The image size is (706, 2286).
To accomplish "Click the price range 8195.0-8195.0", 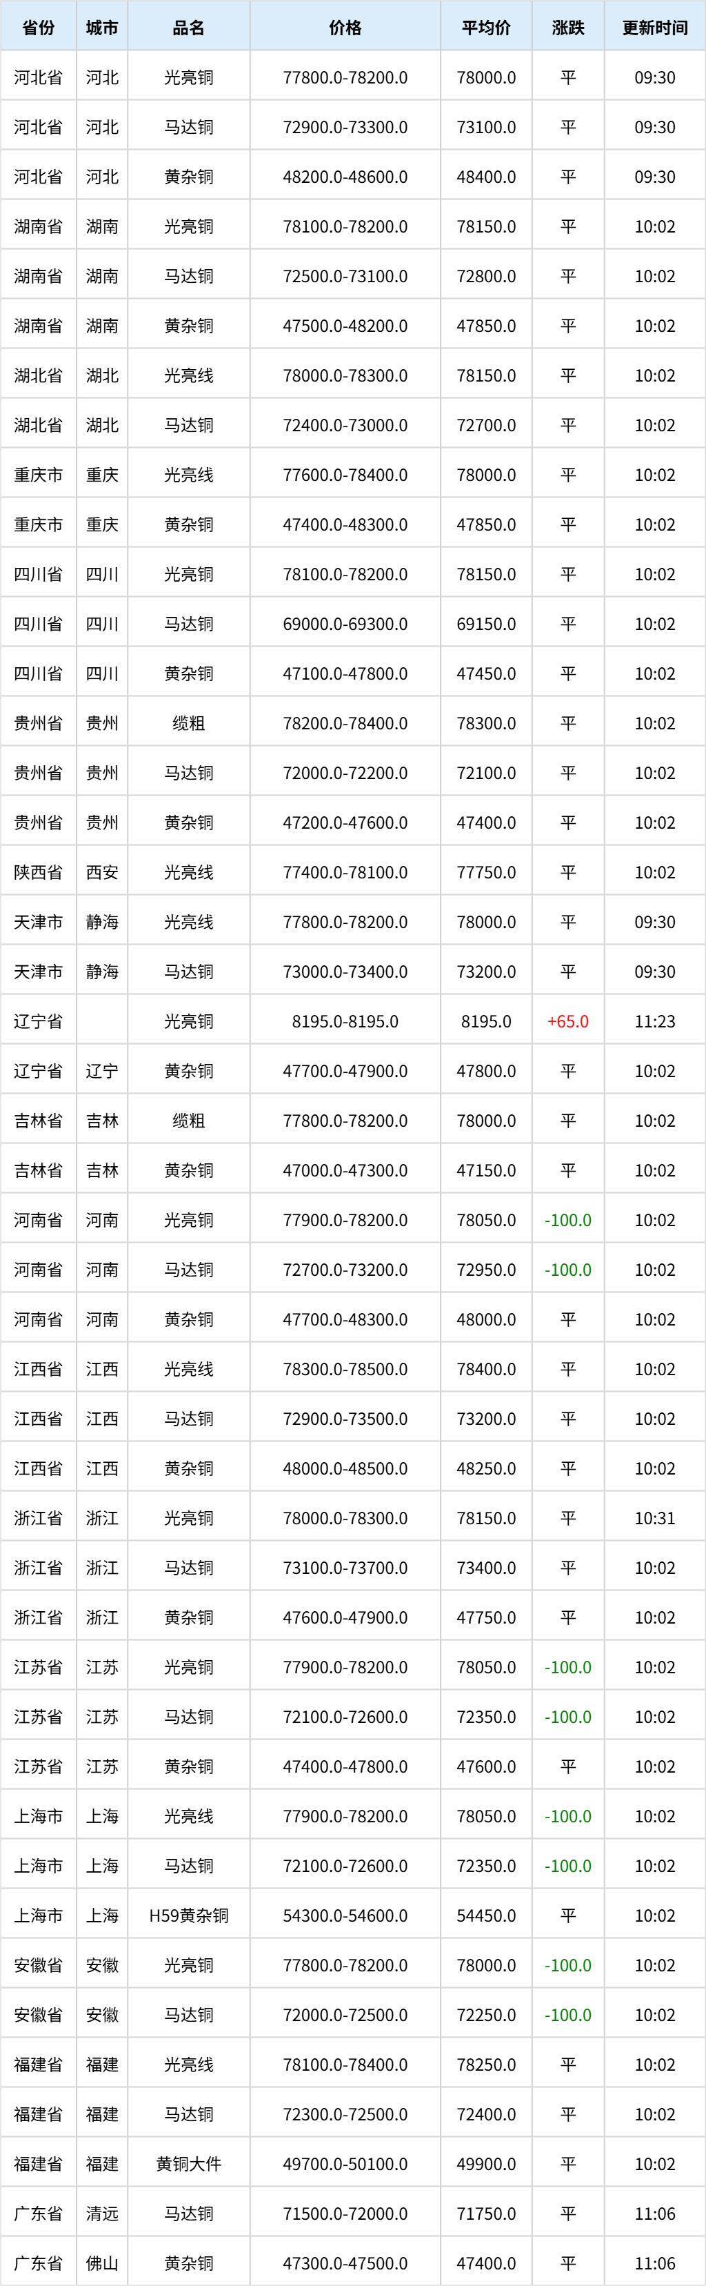I will pyautogui.click(x=345, y=1021).
